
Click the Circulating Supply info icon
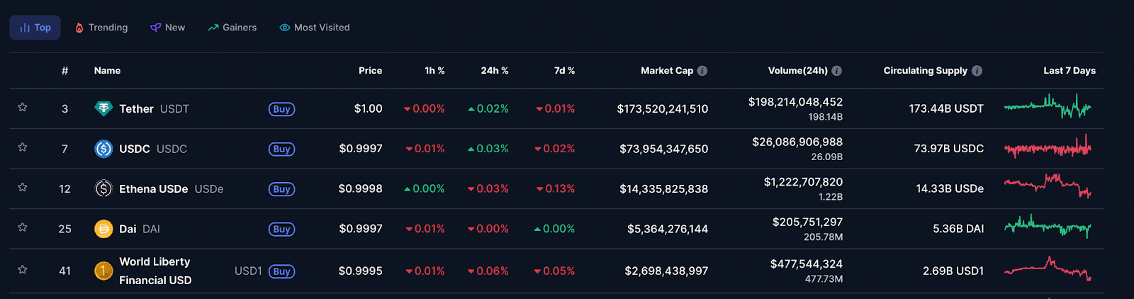click(977, 71)
